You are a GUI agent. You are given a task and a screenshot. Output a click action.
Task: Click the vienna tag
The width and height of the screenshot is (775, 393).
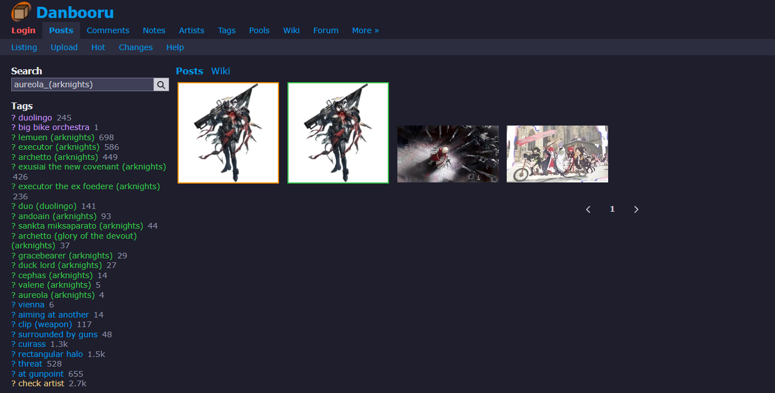(31, 305)
